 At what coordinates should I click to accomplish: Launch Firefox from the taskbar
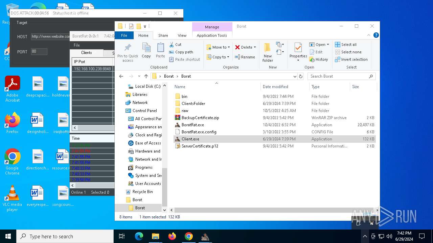[172, 236]
